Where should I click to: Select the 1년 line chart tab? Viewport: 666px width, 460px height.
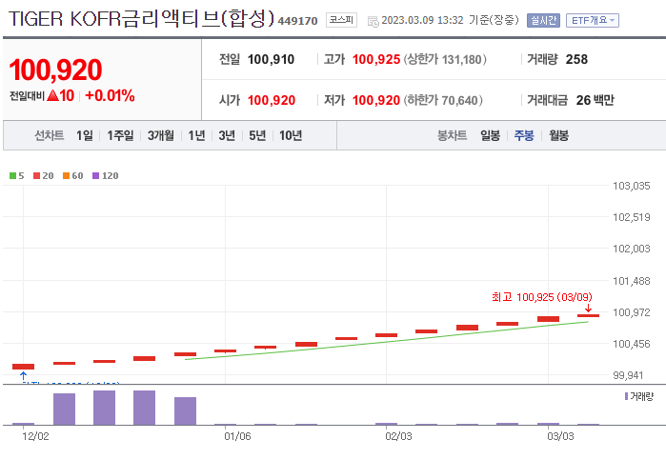click(x=196, y=135)
